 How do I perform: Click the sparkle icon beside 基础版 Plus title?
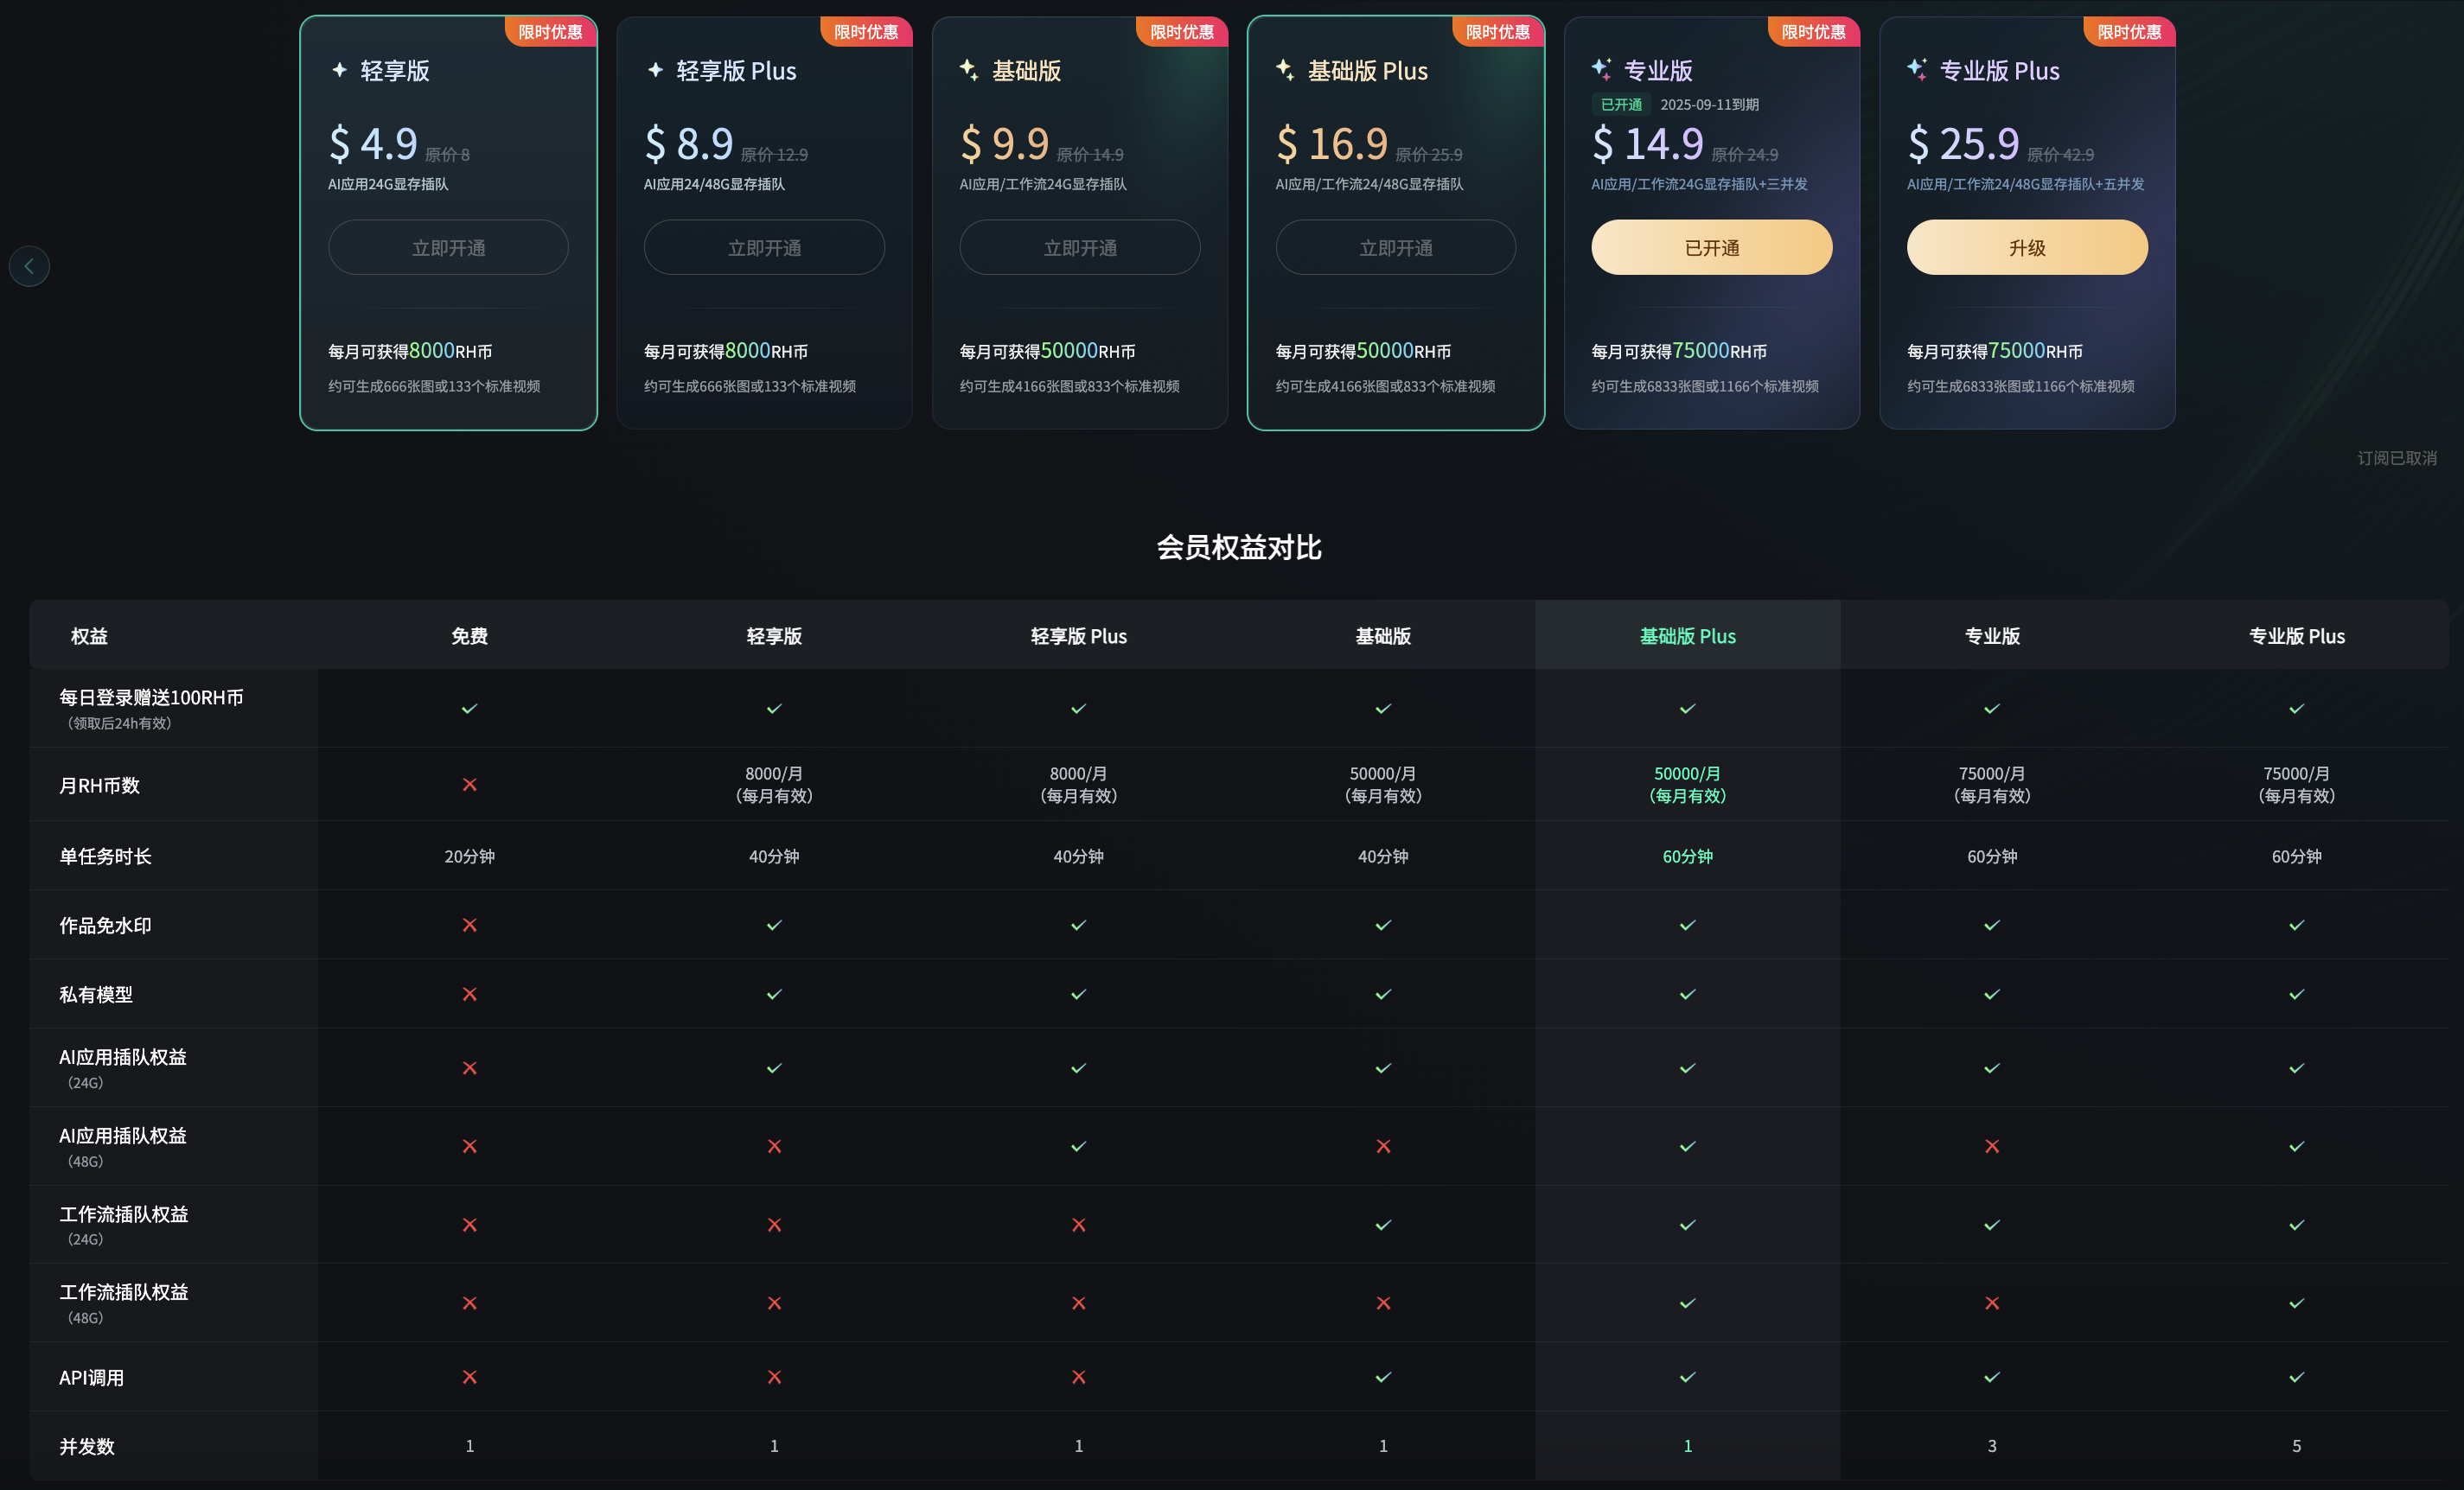coord(1286,70)
